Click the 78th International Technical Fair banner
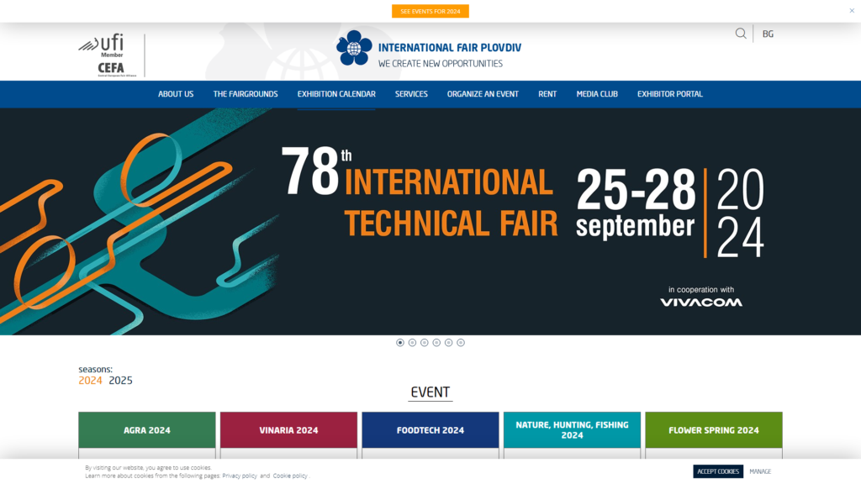The height and width of the screenshot is (484, 861). click(430, 222)
